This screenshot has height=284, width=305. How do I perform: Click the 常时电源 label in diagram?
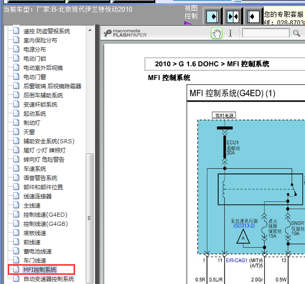[224, 115]
